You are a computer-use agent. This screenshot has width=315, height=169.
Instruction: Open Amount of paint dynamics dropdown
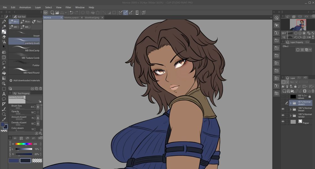(38, 118)
